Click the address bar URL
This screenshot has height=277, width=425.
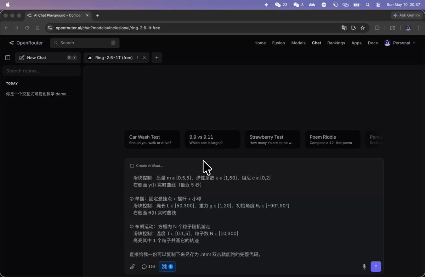click(x=108, y=28)
